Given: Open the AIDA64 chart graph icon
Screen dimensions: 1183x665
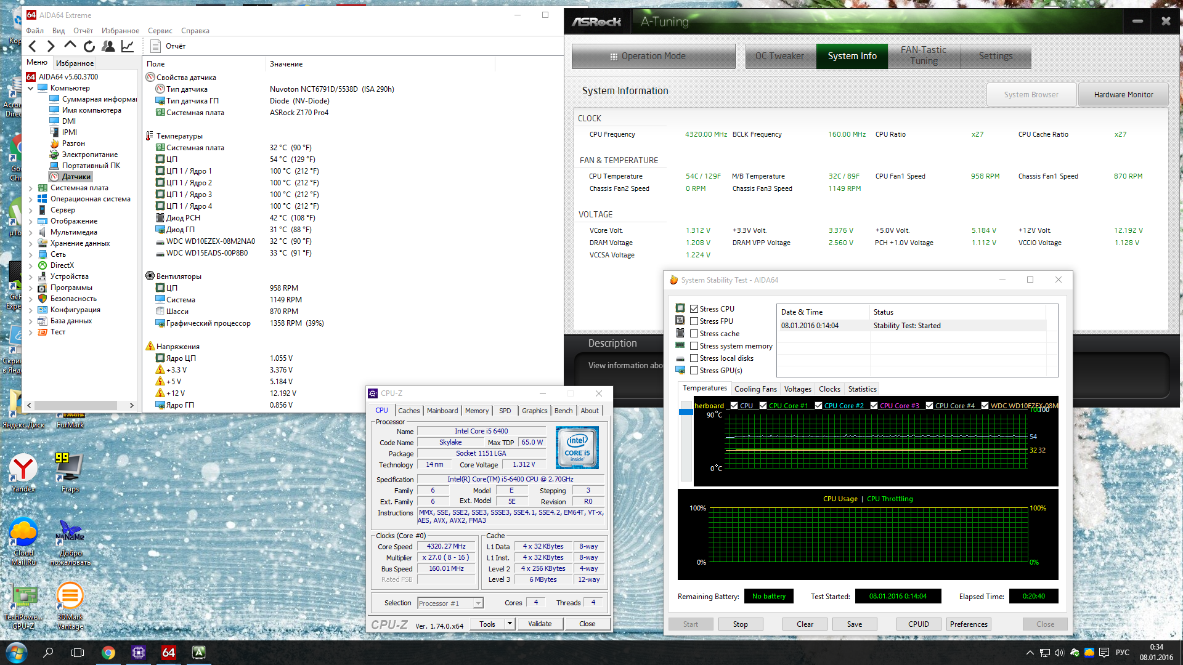Looking at the screenshot, I should coord(128,46).
